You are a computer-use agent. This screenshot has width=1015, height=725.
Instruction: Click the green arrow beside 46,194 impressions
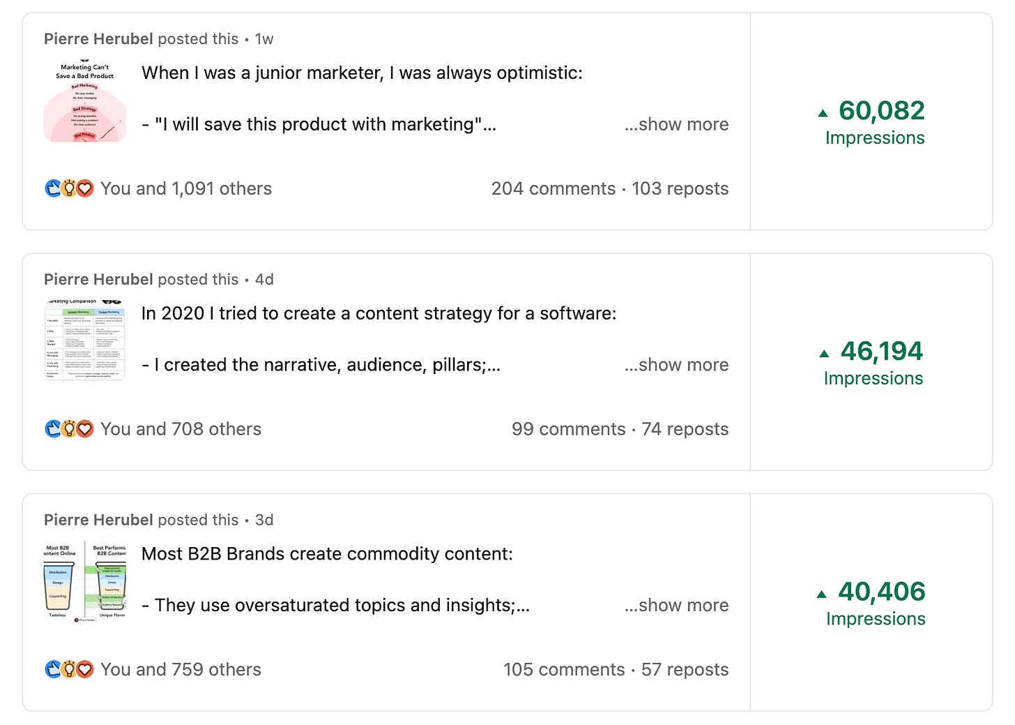(x=824, y=353)
